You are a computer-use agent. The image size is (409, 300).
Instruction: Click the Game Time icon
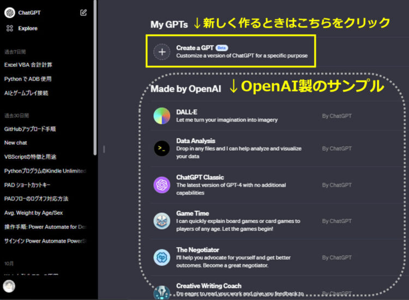162,221
